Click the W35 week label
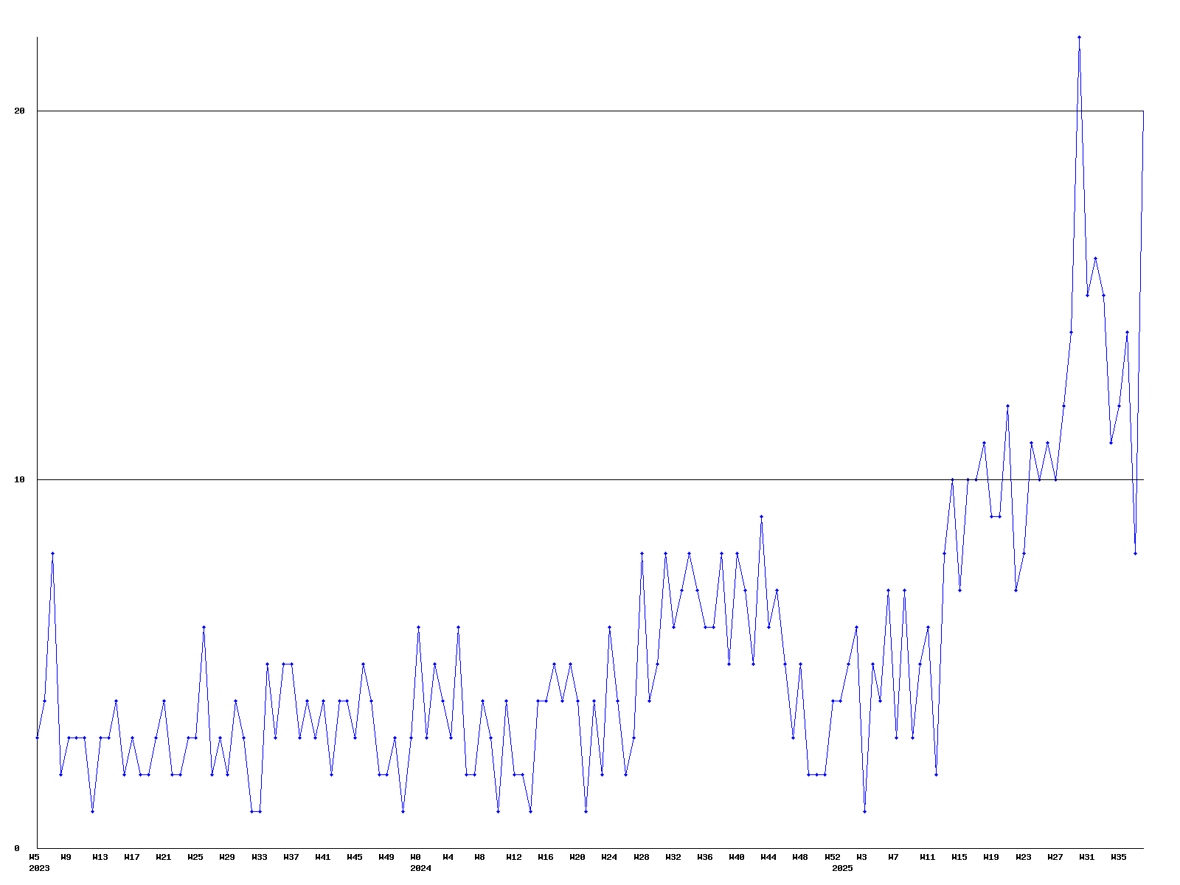 1119,857
